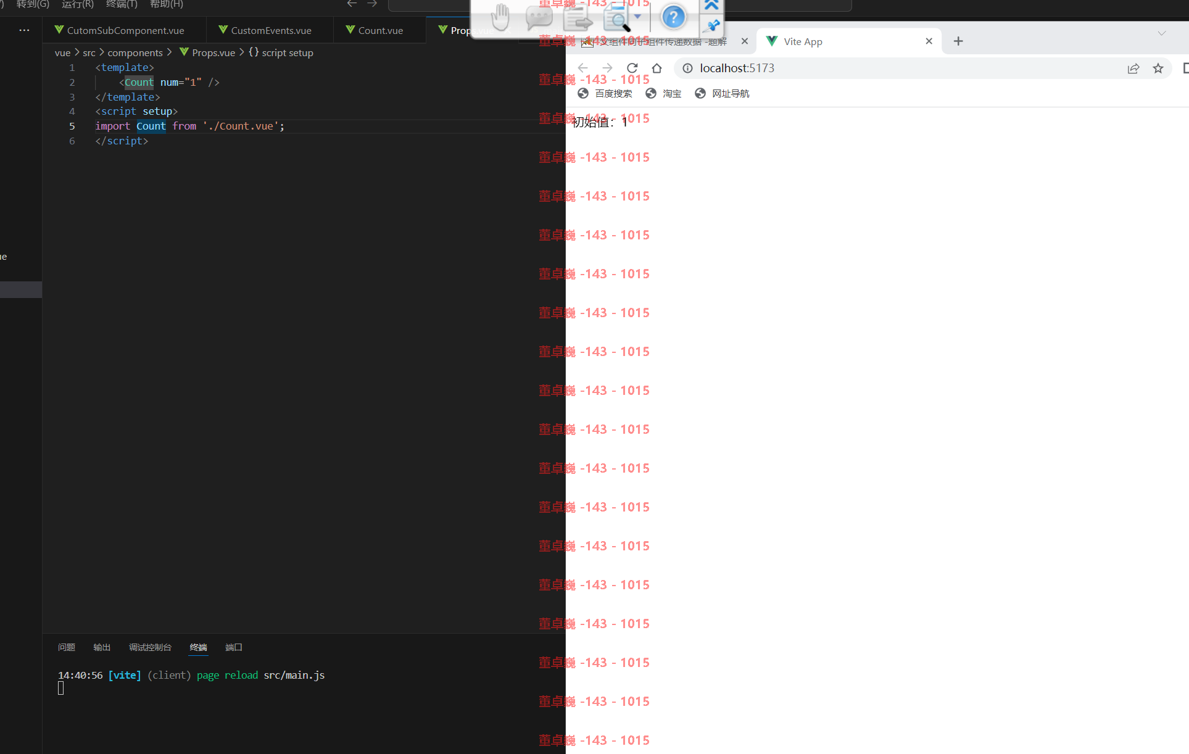Click line number 5 in editor gutter
Screen dimensions: 1189x754
tap(72, 126)
